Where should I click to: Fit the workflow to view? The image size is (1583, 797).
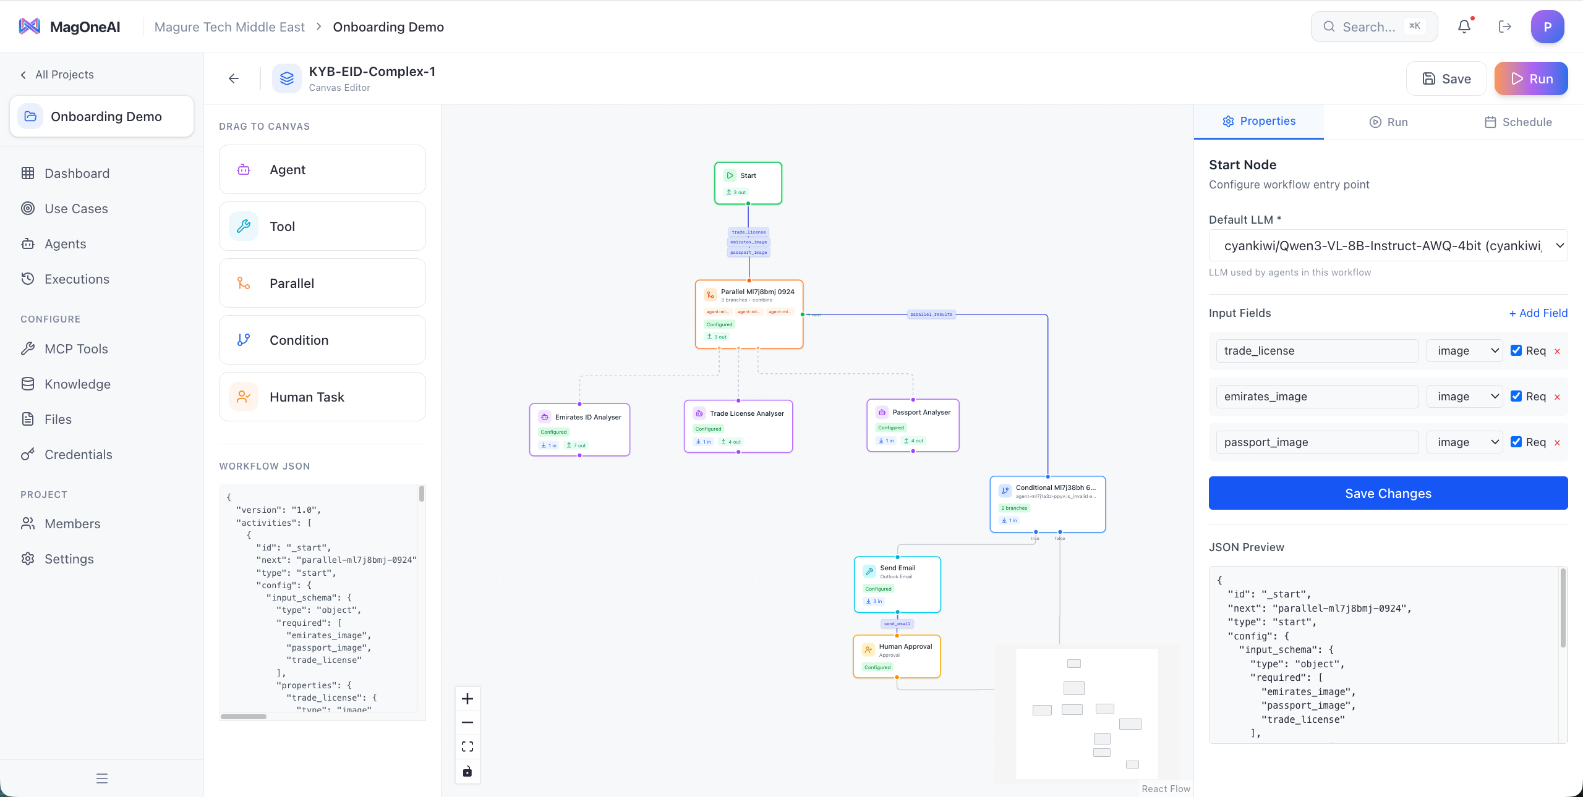point(467,747)
